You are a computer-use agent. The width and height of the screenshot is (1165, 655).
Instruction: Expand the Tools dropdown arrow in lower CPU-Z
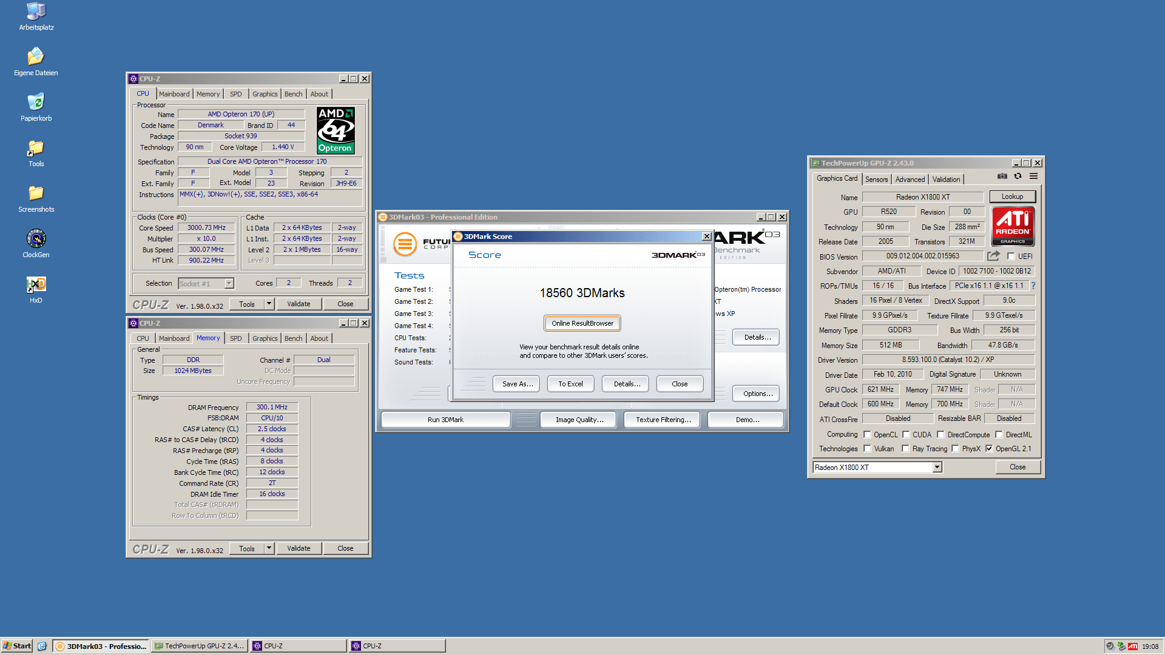pos(269,548)
